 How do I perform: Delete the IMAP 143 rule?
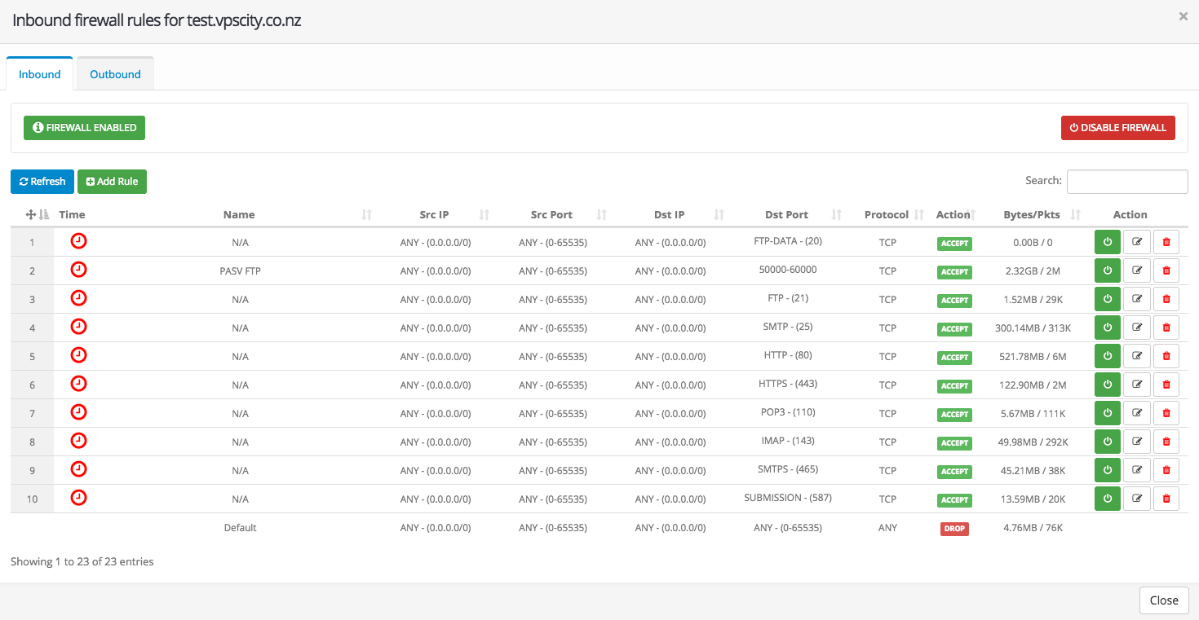[x=1166, y=442]
